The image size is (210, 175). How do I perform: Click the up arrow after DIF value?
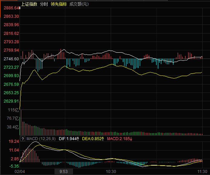click(x=78, y=138)
